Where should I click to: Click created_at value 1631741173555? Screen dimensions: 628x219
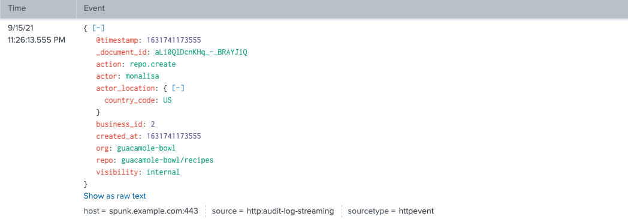(174, 136)
